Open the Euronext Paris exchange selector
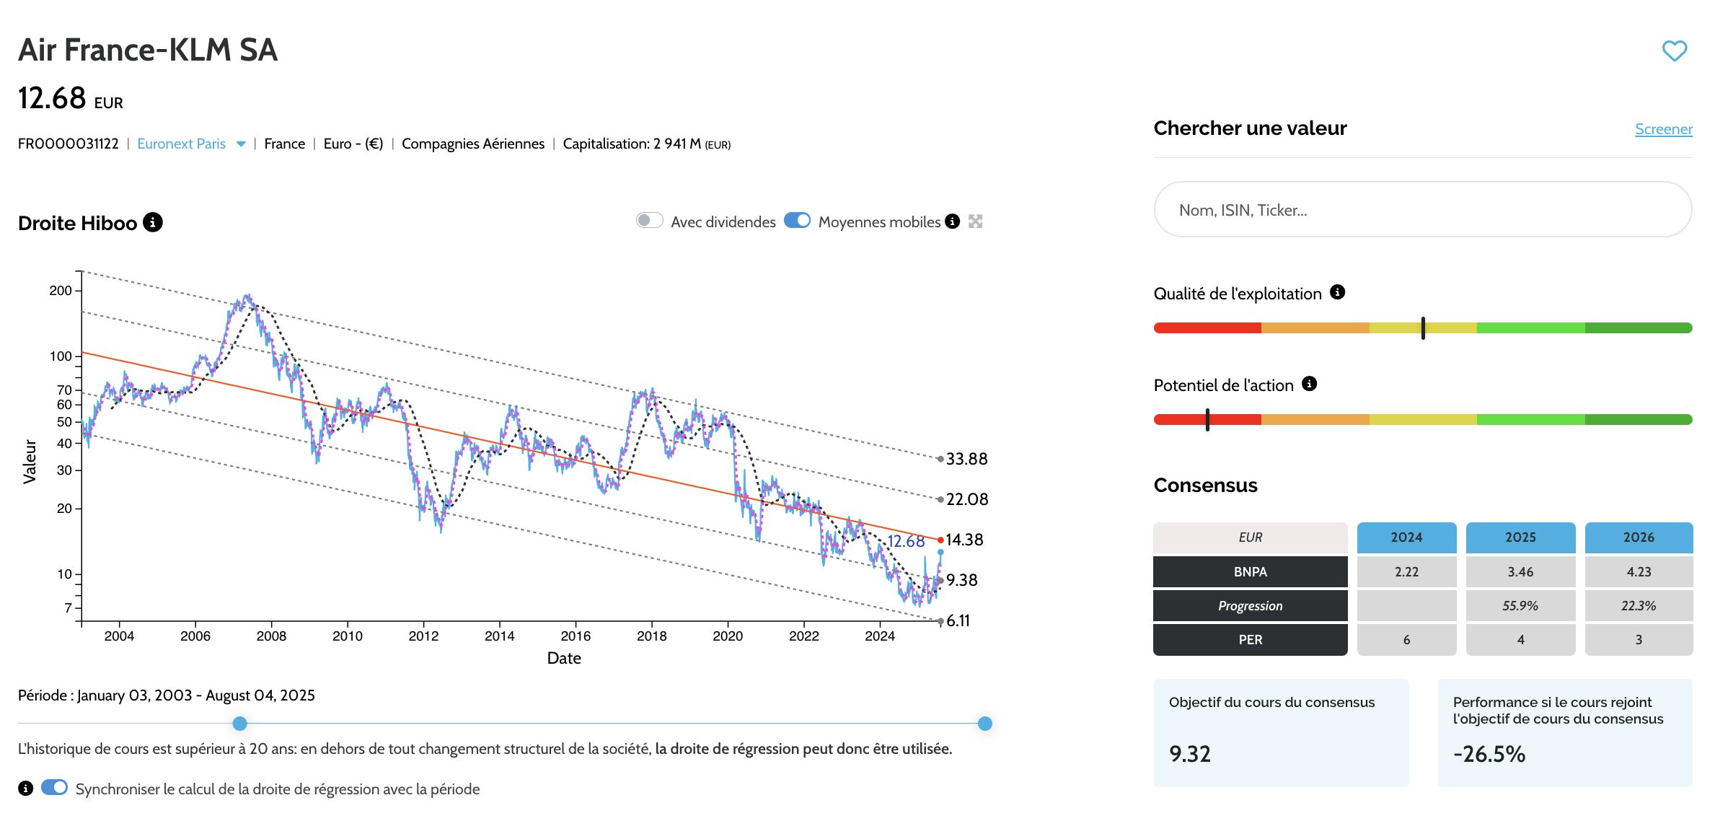Screen dimensions: 1715x821 pos(182,144)
